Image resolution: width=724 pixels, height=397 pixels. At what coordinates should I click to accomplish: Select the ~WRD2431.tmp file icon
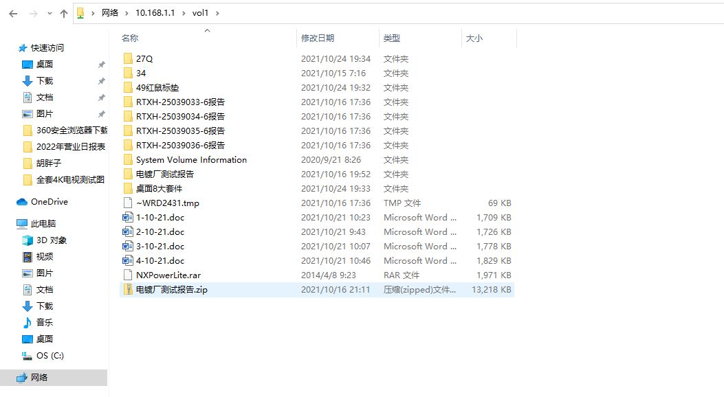click(x=128, y=203)
